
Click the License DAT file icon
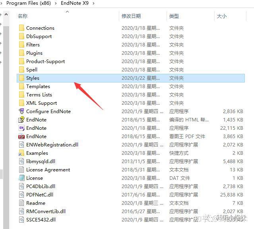(21, 178)
